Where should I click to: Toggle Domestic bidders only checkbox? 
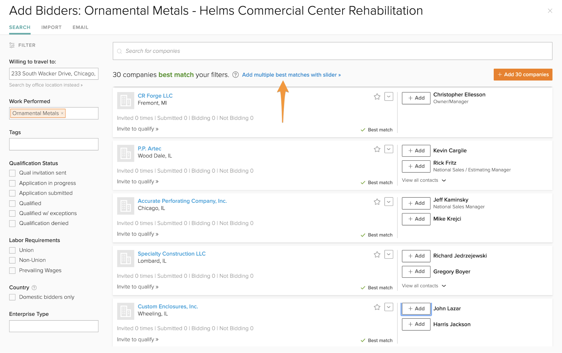click(12, 297)
